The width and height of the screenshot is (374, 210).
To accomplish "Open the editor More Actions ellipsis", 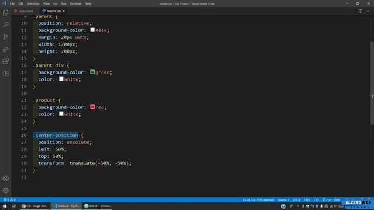I will 368,11.
